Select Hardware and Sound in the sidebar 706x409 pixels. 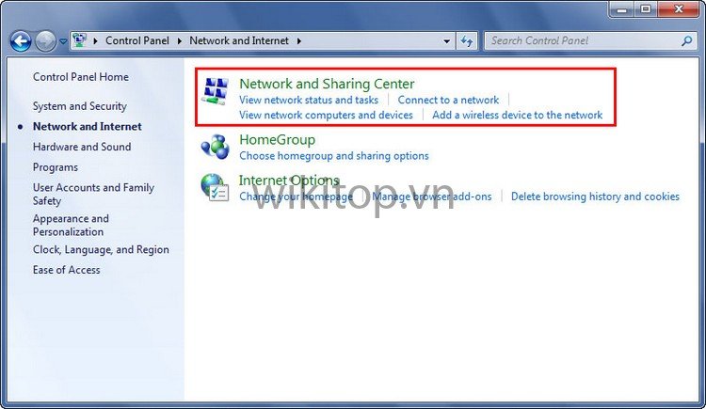point(82,147)
